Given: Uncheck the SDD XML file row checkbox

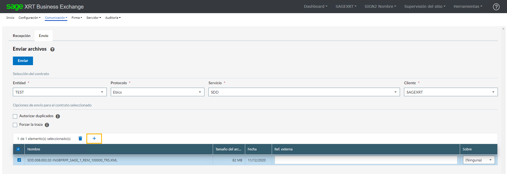Looking at the screenshot, I should [19, 160].
